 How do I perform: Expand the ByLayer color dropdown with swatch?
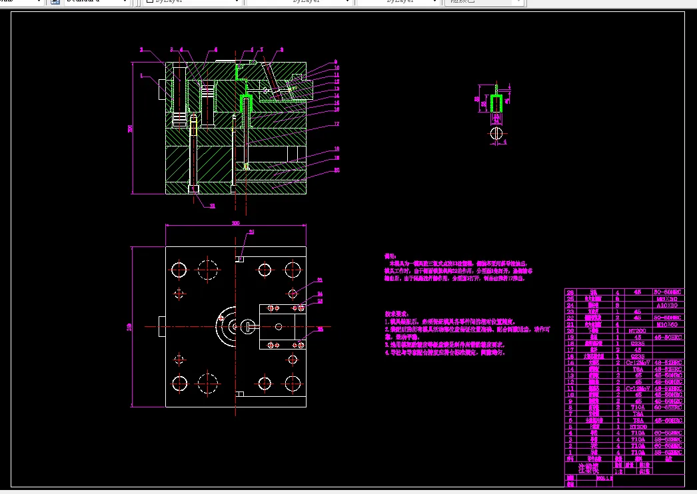pos(192,1)
